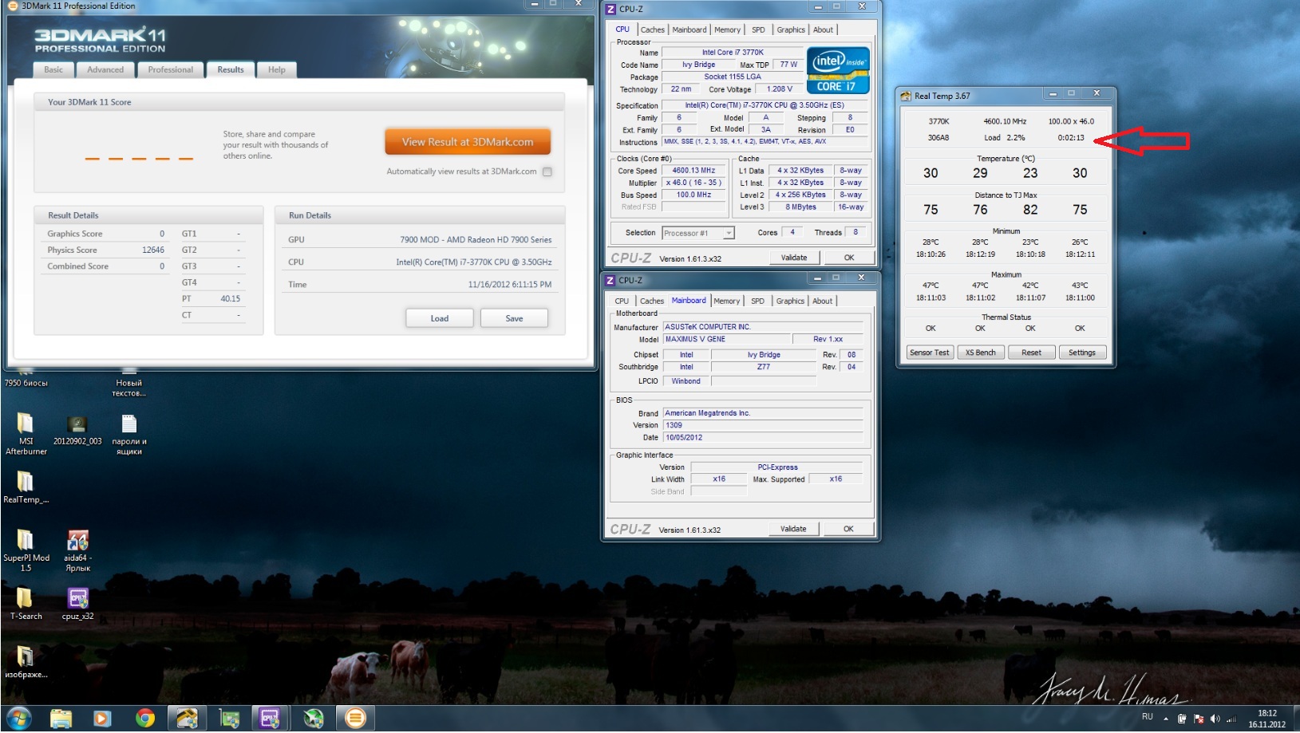This screenshot has height=733, width=1300.
Task: Click Validate in bottom CPU-Z window
Action: 793,529
